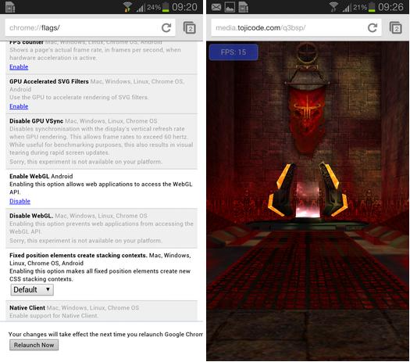The width and height of the screenshot is (410, 362).
Task: Open tab switcher on flags screen
Action: pos(190,27)
